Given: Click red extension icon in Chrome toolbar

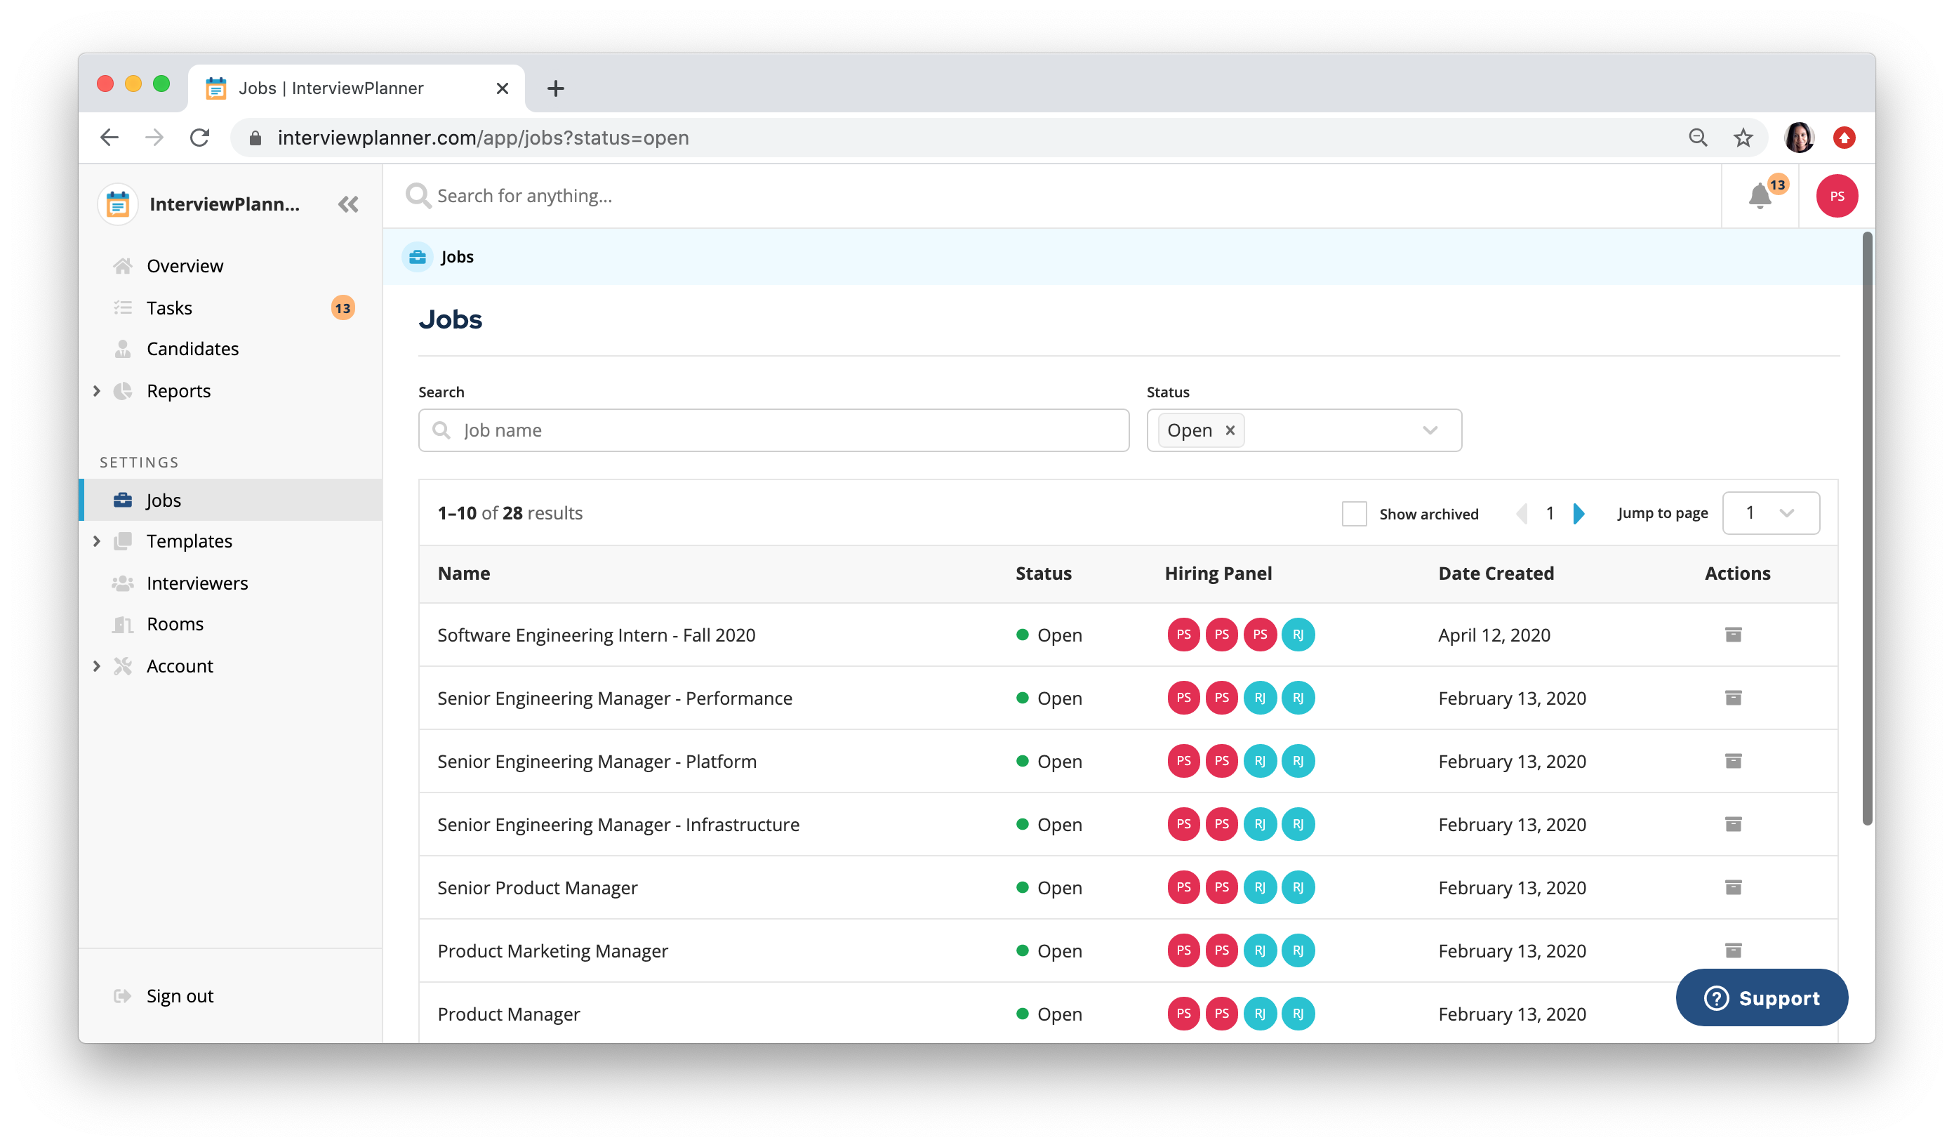Looking at the screenshot, I should pos(1844,138).
